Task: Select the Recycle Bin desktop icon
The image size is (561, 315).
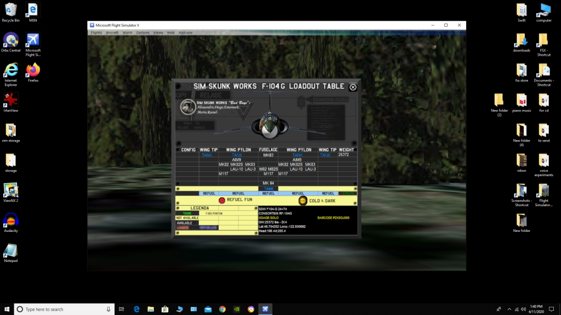Action: (x=11, y=13)
